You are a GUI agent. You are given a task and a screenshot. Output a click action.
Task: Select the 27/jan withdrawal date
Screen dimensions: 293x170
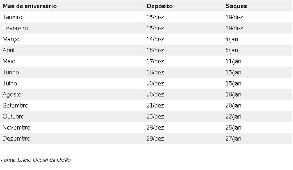pos(234,139)
